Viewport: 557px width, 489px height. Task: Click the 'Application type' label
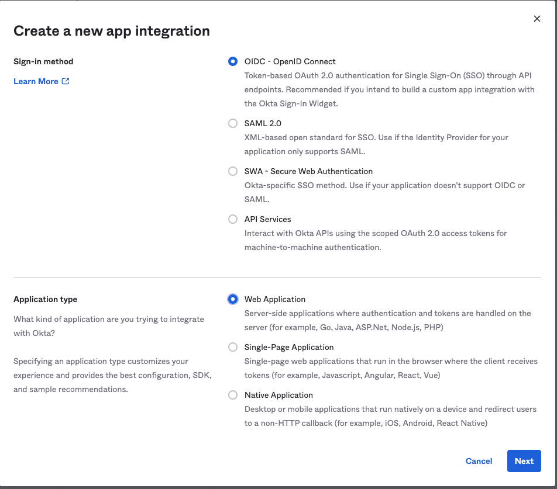[x=46, y=299]
